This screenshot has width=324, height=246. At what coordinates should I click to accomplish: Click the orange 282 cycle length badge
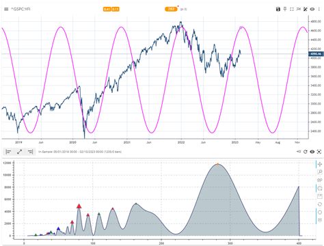171,9
